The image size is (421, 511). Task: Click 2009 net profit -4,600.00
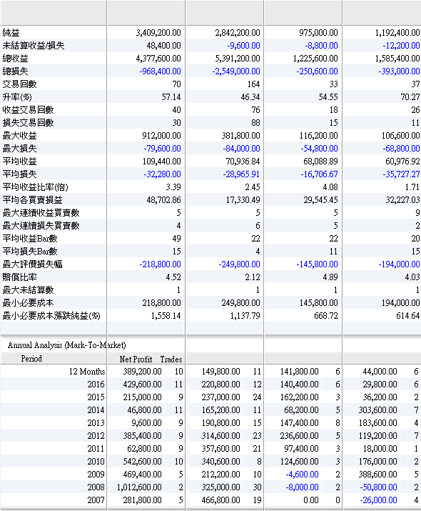pyautogui.click(x=303, y=475)
